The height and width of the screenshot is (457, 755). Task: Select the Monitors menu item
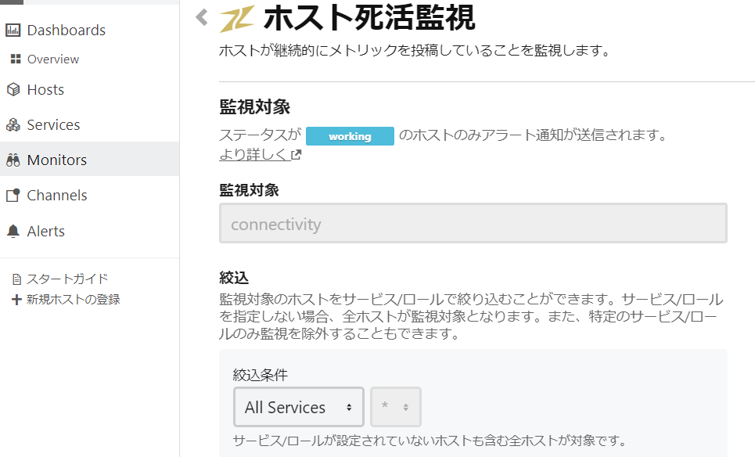(89, 160)
